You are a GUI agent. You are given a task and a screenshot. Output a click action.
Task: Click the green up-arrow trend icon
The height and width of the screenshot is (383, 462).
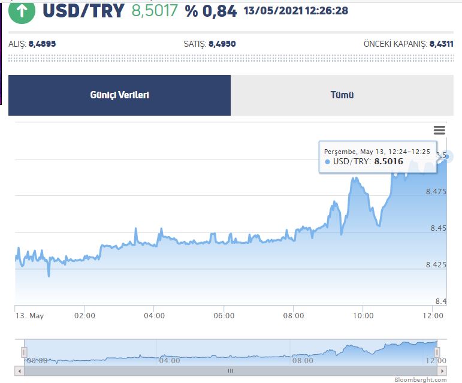22,11
